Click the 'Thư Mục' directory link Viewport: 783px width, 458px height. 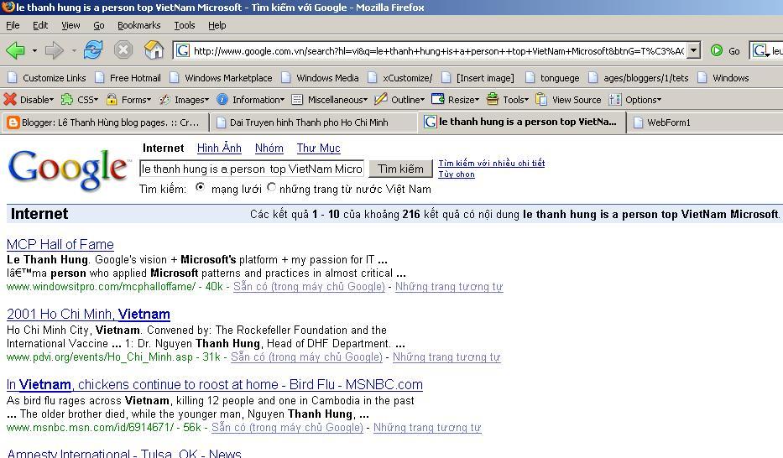click(x=318, y=148)
